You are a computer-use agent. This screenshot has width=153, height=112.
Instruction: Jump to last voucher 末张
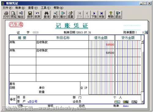(102, 15)
